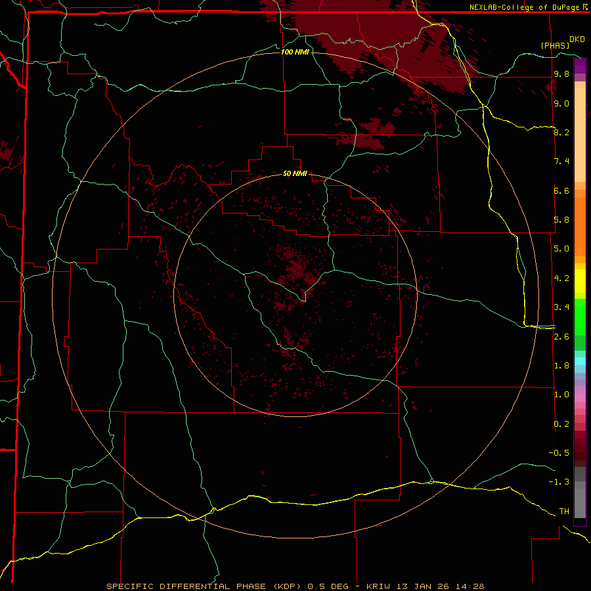The image size is (591, 591).
Task: Click the TH threshold label
Action: pos(564,512)
